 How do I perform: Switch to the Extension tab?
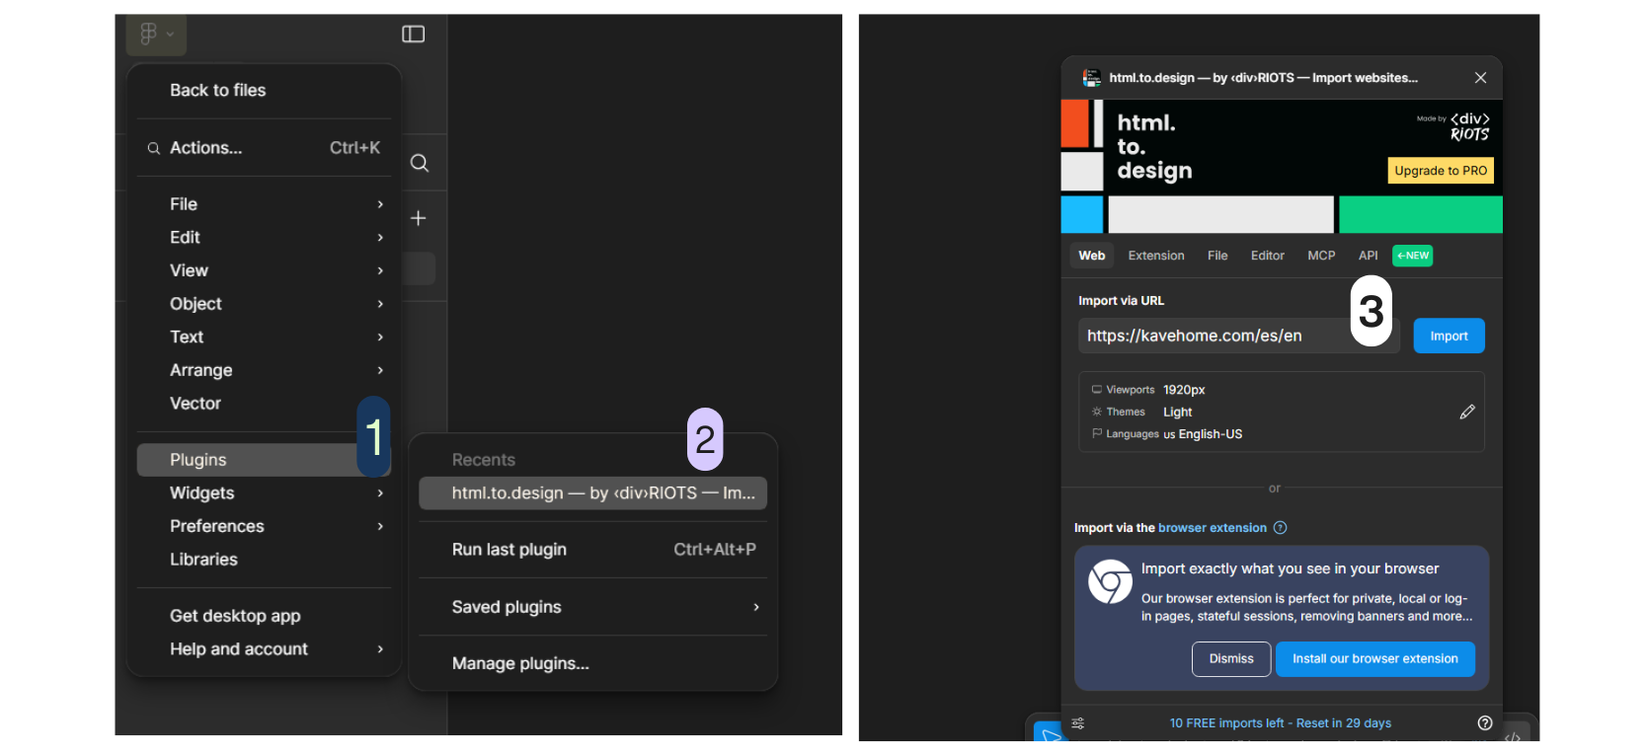pos(1156,256)
